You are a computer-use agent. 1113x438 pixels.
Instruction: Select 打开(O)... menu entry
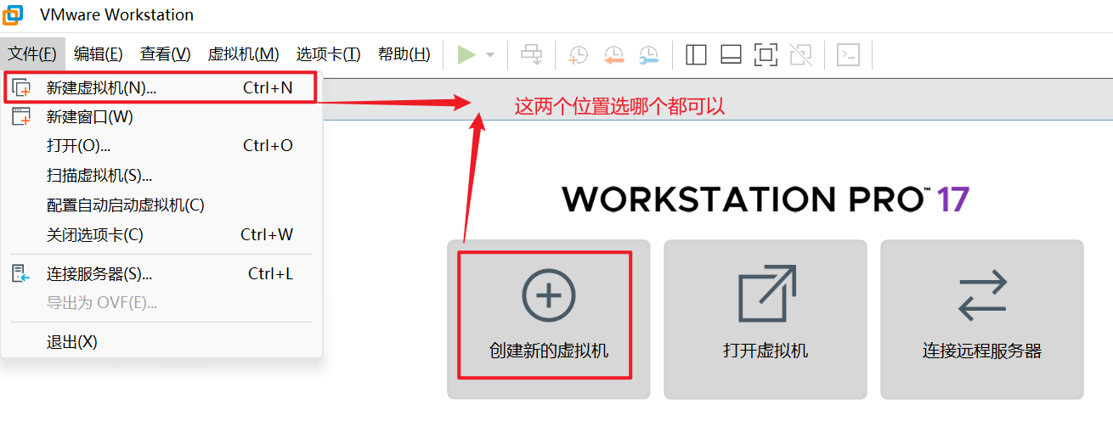(161, 146)
